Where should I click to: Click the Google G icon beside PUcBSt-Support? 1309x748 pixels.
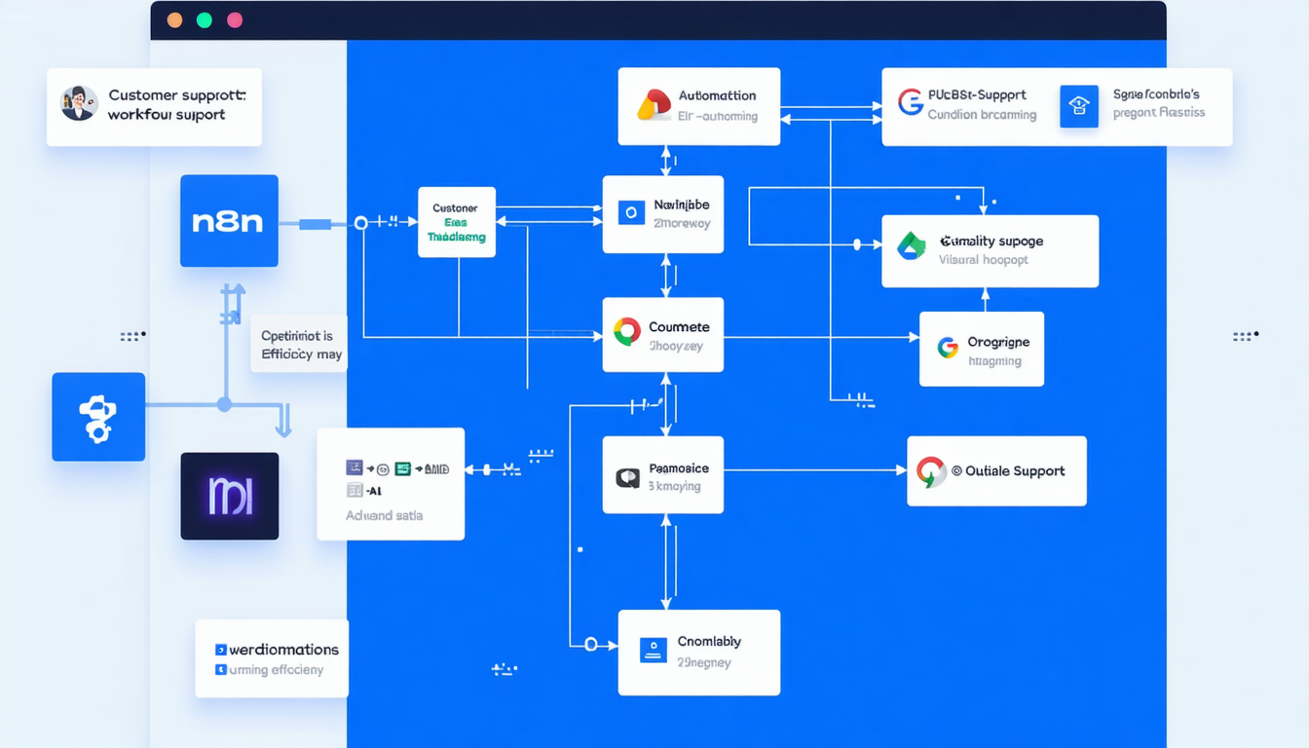click(x=911, y=102)
